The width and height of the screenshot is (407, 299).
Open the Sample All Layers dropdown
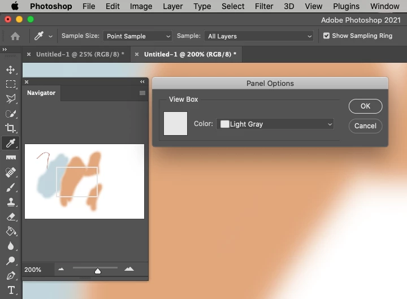[259, 36]
